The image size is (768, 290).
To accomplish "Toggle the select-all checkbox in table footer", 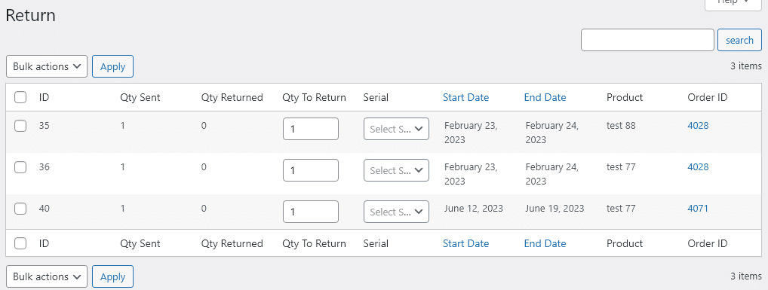I will [x=20, y=243].
